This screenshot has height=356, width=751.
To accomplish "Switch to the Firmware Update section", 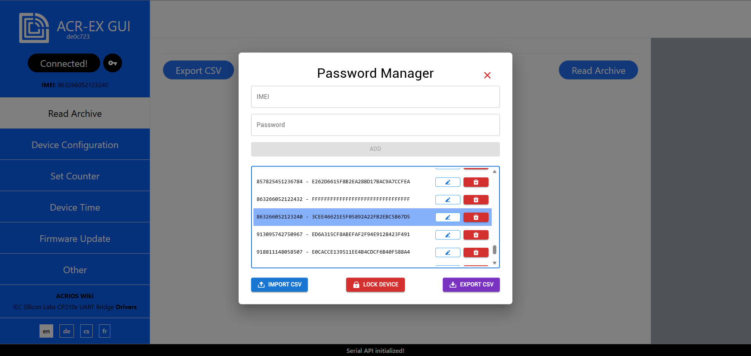I will coord(75,238).
